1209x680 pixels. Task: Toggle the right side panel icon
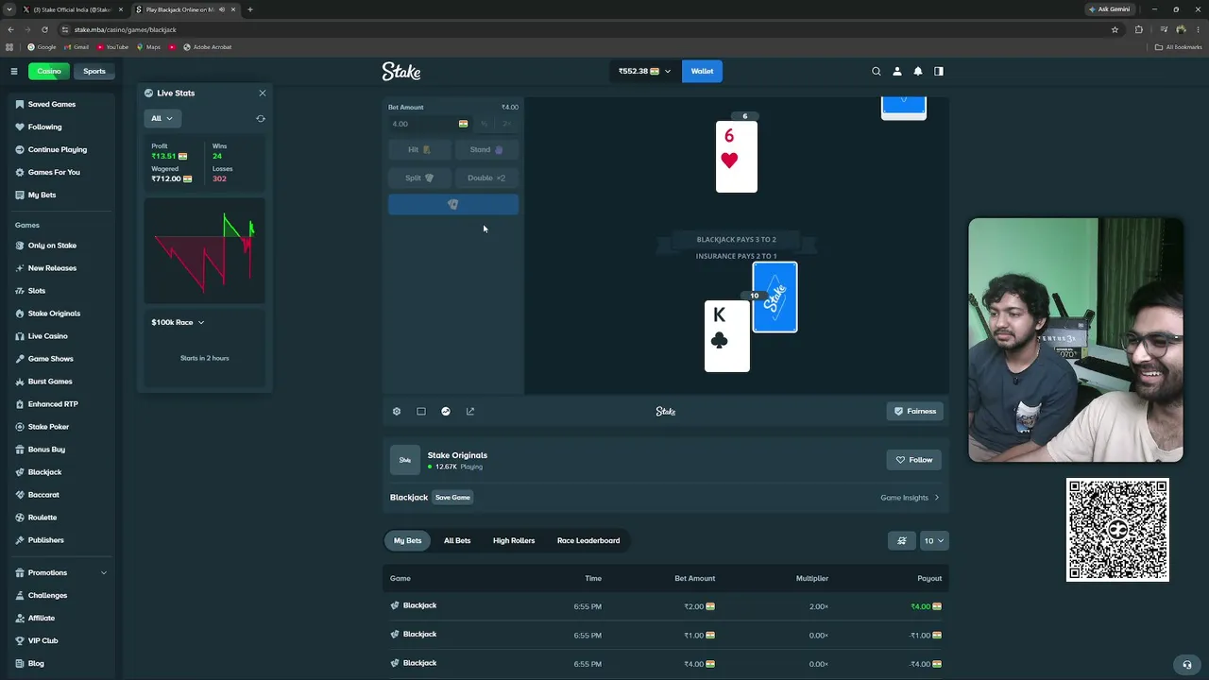pos(939,71)
